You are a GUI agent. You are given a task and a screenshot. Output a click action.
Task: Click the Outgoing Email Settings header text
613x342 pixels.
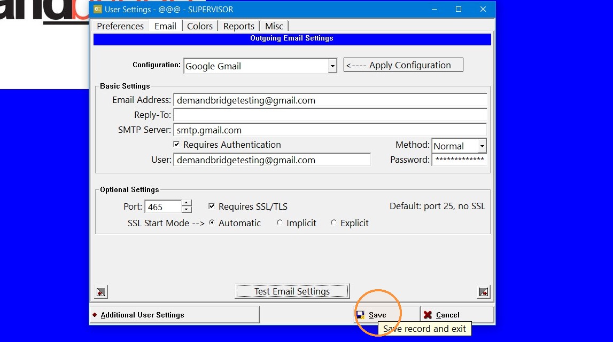[x=292, y=38]
